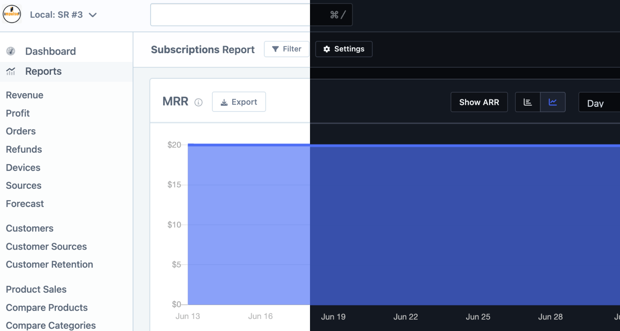
Task: Click the Settings gear icon
Action: click(x=327, y=49)
